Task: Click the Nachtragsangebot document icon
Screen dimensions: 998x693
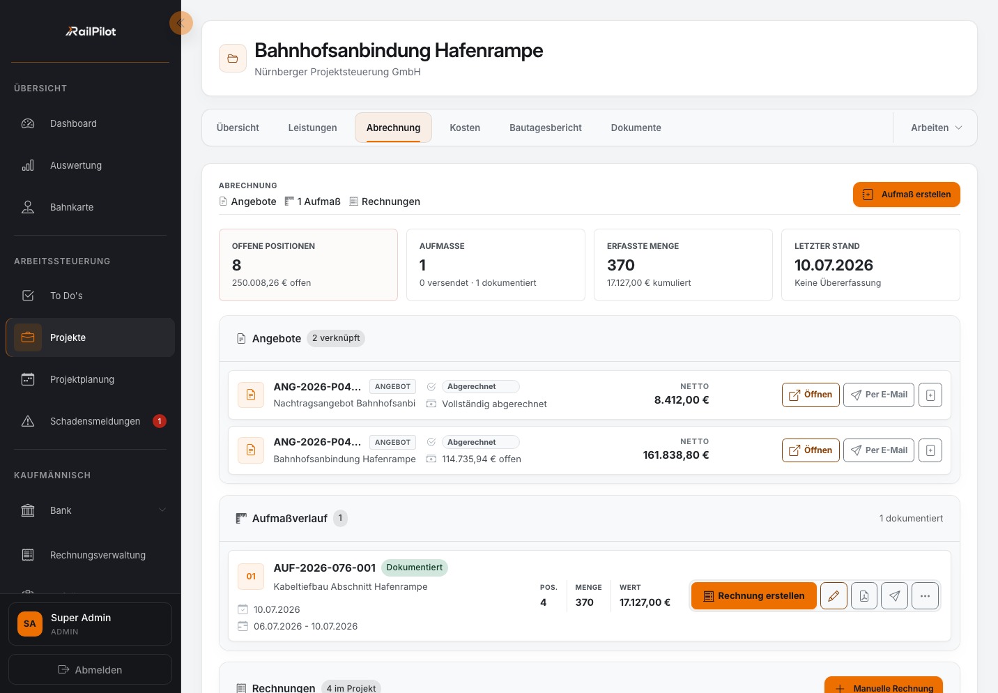Action: 251,395
